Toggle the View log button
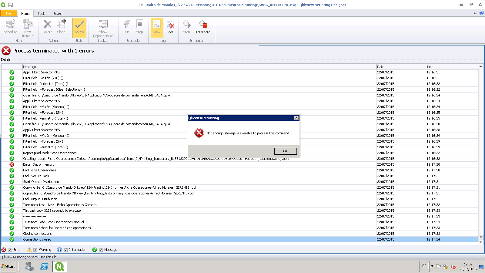The image size is (485, 273). 157,28
